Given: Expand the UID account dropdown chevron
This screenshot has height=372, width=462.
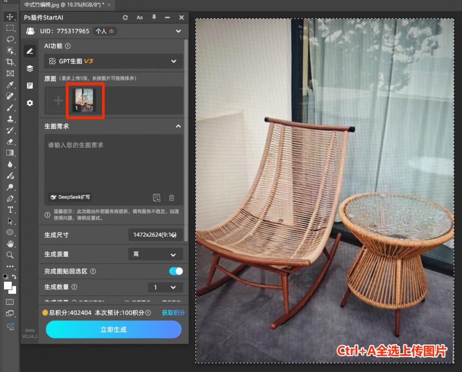Looking at the screenshot, I should click(178, 31).
